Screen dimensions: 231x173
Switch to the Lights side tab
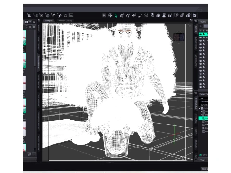(x=196, y=131)
